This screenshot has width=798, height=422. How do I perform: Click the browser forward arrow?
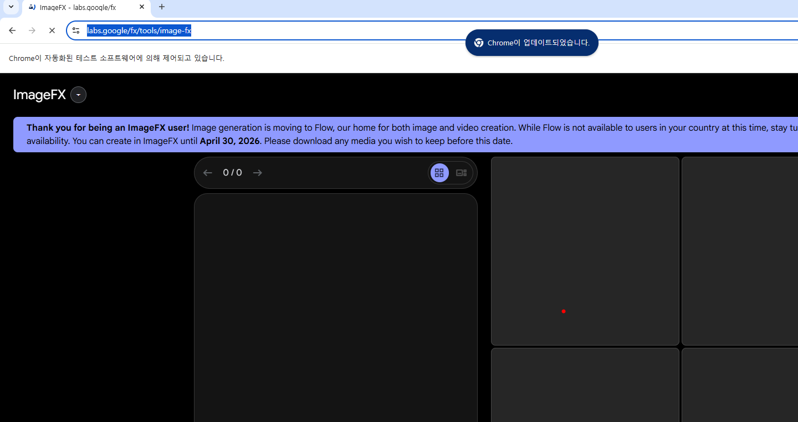(x=32, y=30)
